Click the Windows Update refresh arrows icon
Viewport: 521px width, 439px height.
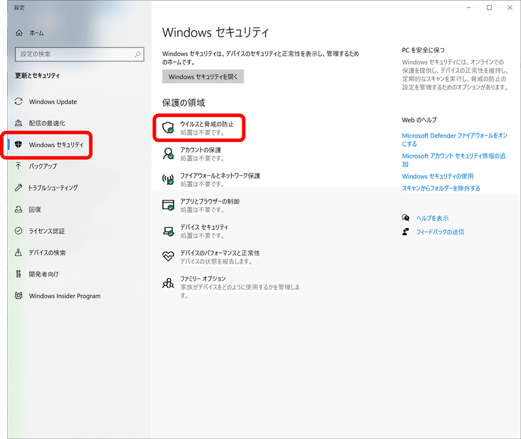(19, 102)
